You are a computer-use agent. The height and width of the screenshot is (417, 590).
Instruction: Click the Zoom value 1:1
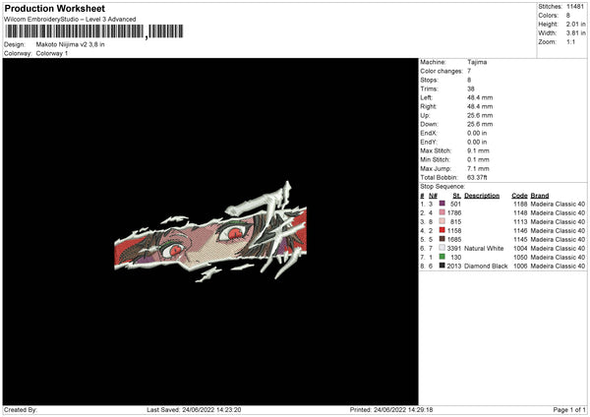coord(570,41)
